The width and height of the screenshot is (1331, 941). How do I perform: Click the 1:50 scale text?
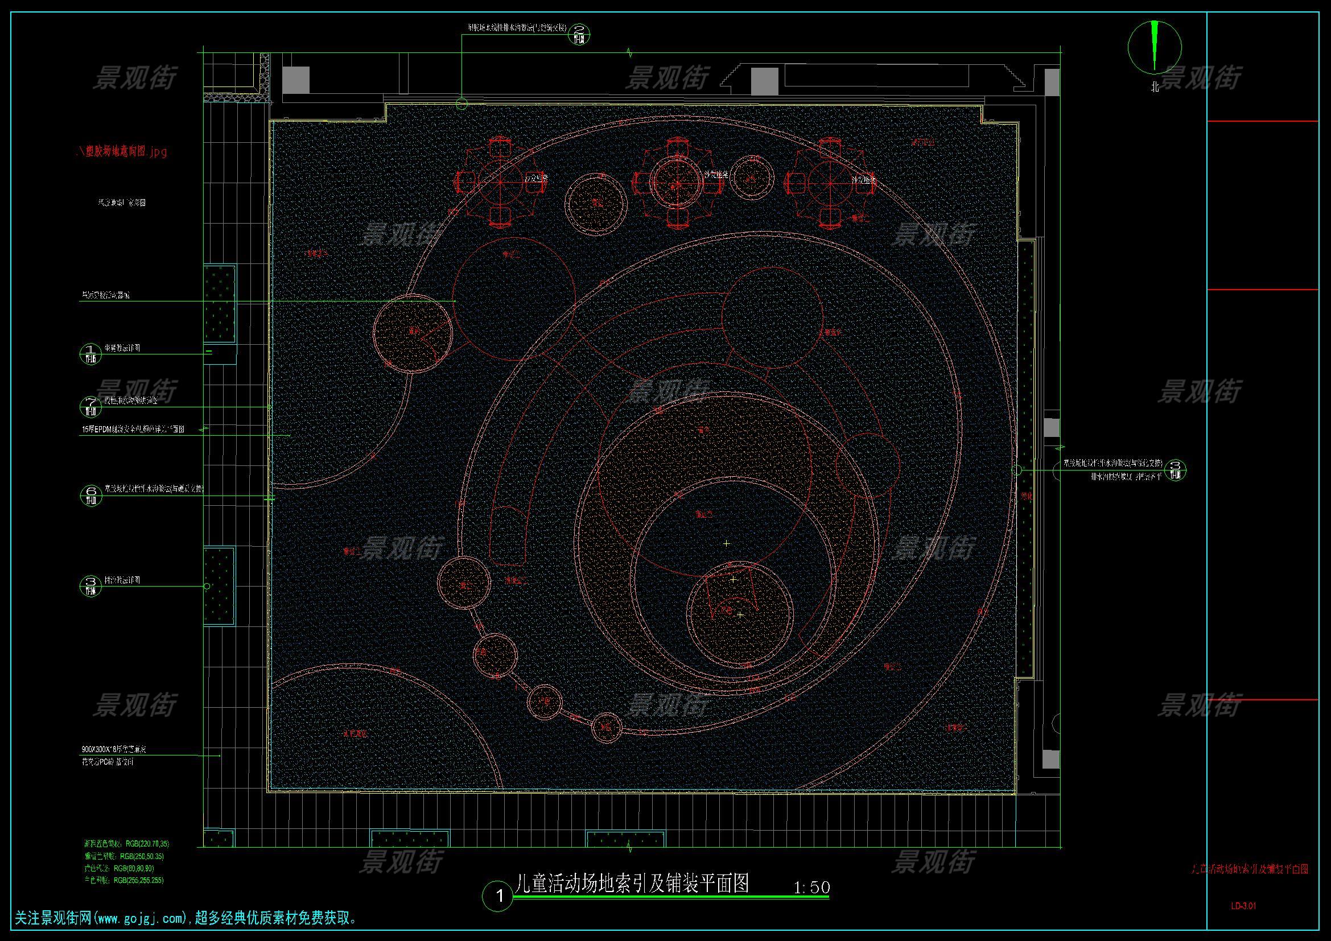pos(811,888)
